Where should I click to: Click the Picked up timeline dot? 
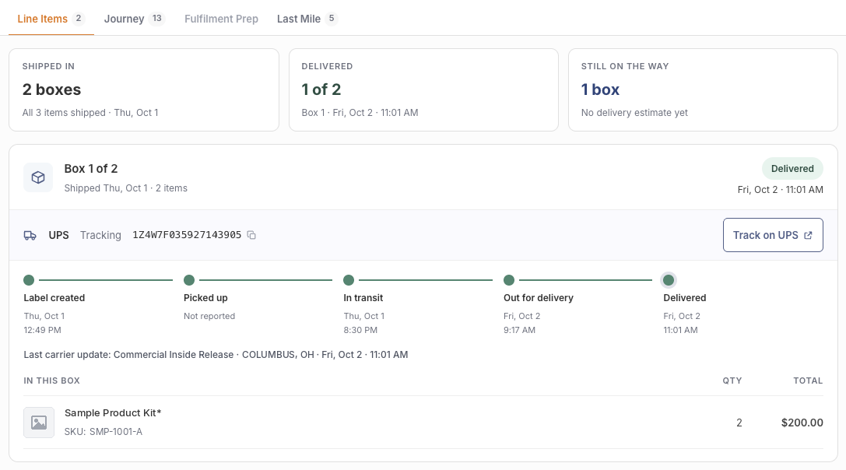point(189,280)
